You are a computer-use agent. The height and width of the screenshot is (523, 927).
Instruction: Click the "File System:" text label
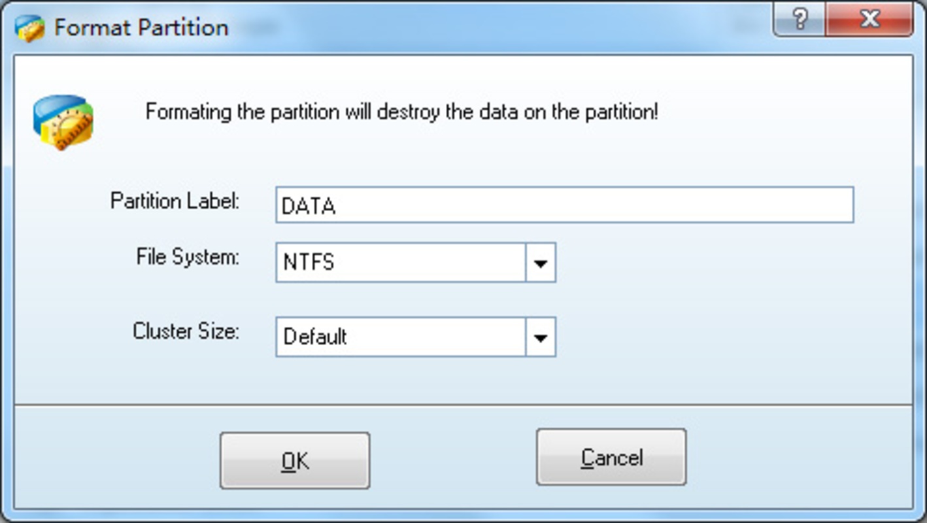pyautogui.click(x=188, y=257)
